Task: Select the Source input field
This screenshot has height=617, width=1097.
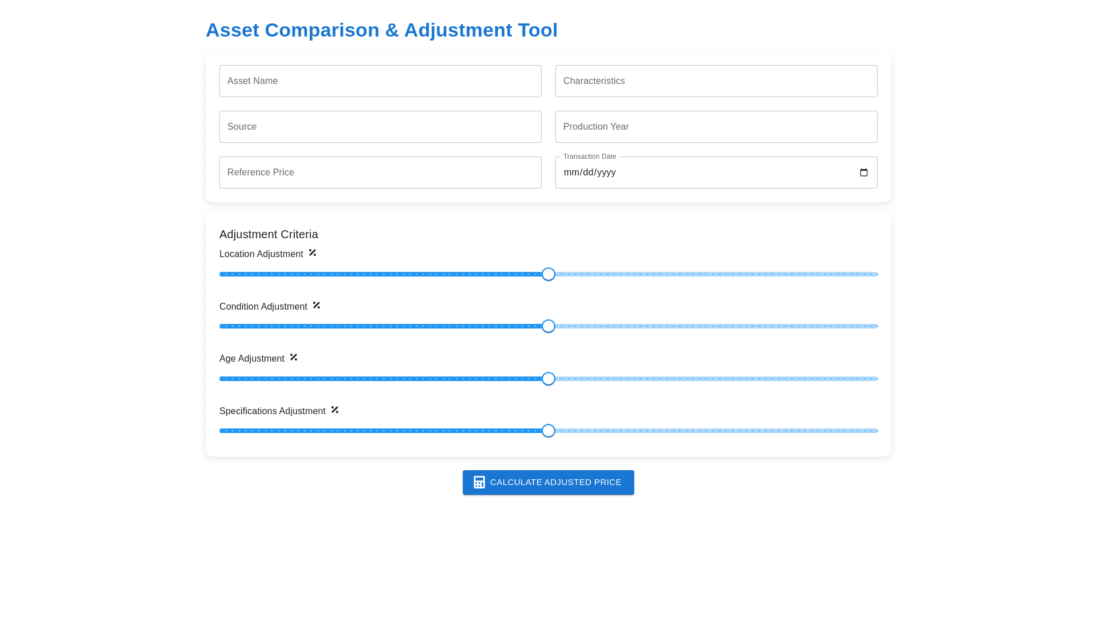Action: [380, 127]
